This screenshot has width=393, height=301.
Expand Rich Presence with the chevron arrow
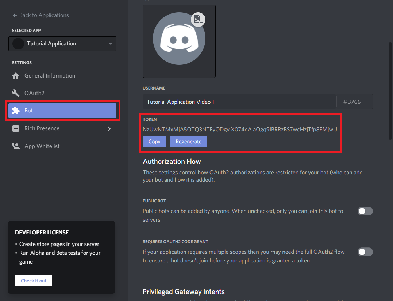[x=109, y=128]
